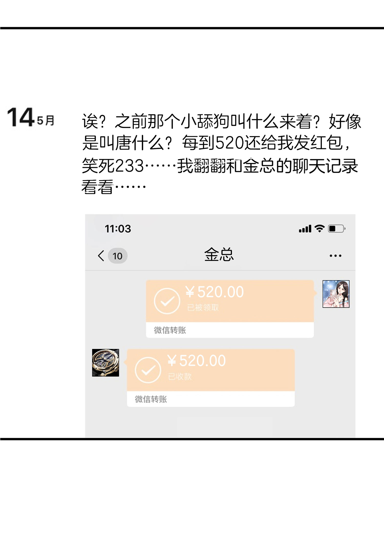The height and width of the screenshot is (544, 384).
Task: Open the first ¥520.00 transfer amount
Action: click(x=215, y=292)
